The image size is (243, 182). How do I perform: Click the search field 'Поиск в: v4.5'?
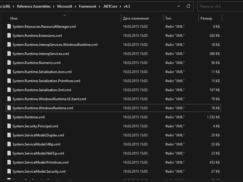coord(220,6)
